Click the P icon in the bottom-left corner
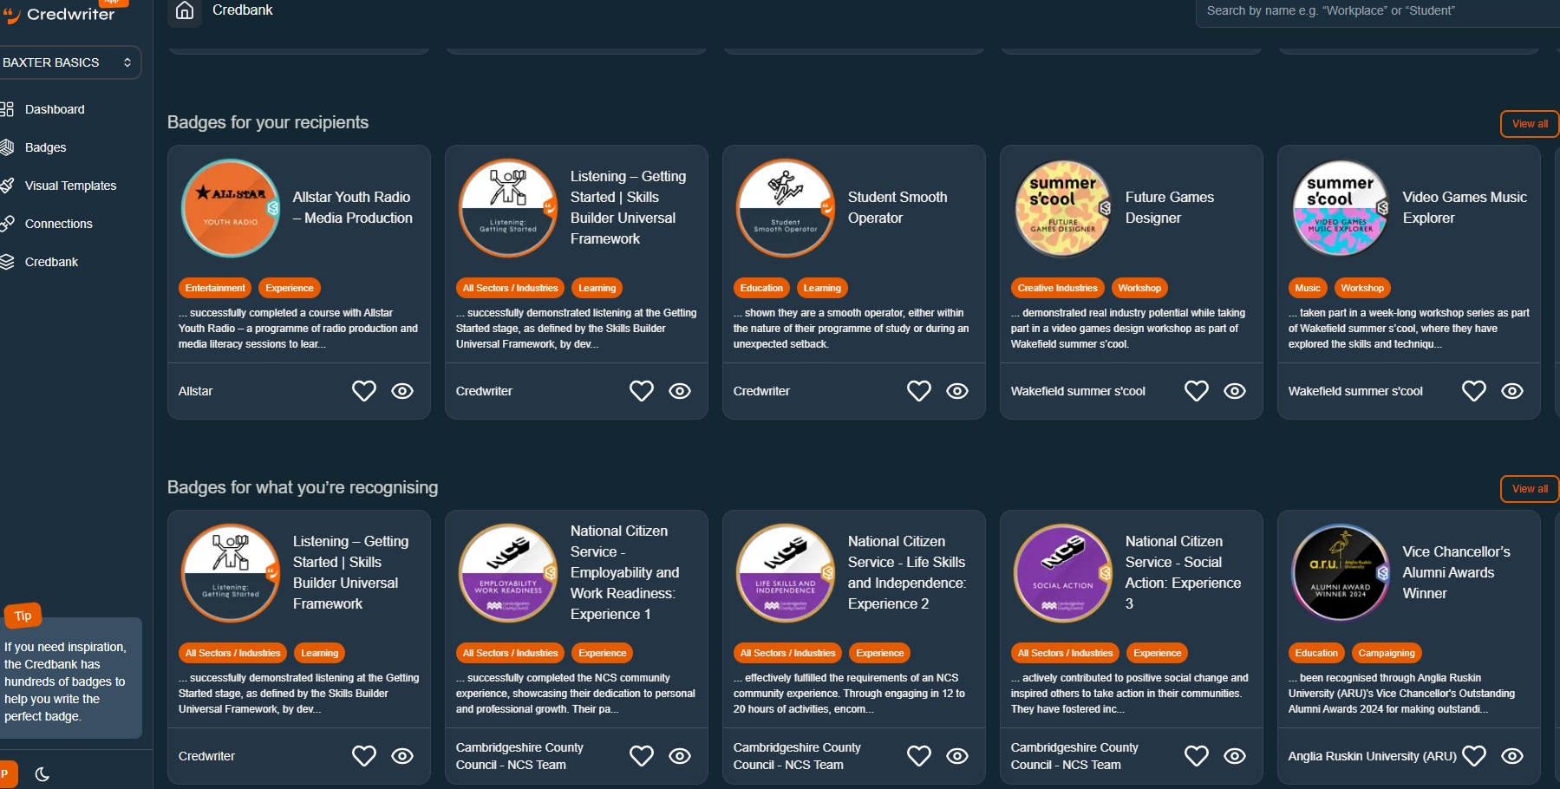1560x789 pixels. [x=7, y=772]
